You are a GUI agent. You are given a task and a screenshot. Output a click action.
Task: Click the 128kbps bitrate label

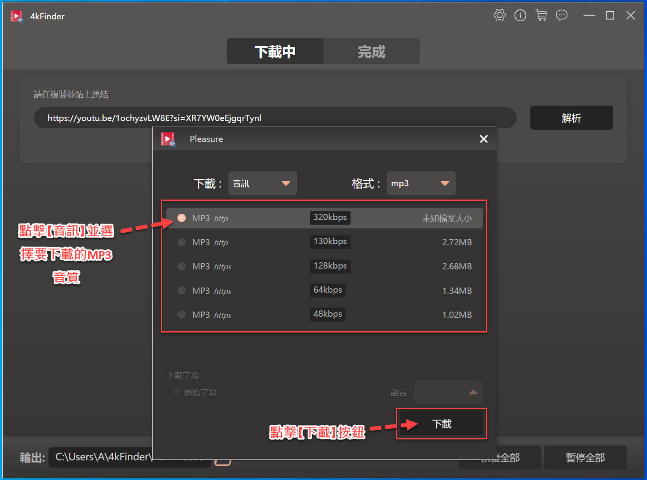coord(330,266)
